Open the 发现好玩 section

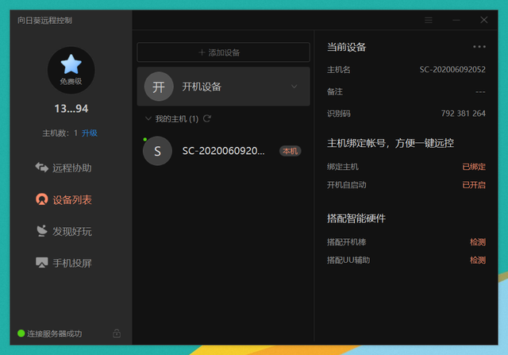click(x=63, y=231)
